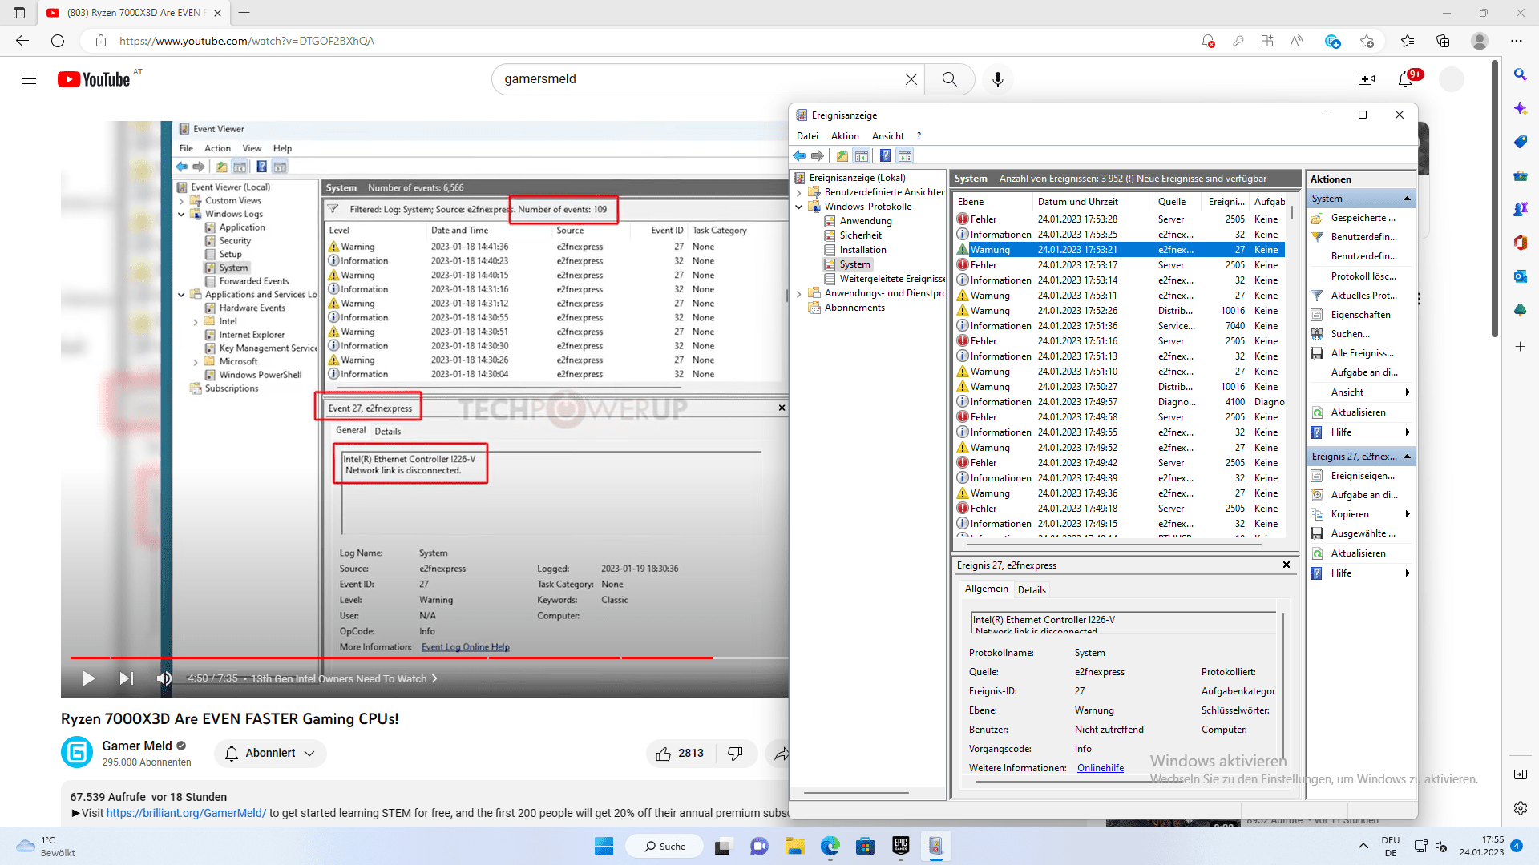
Task: Select Weitergeleitete Ereignisse log
Action: click(892, 279)
